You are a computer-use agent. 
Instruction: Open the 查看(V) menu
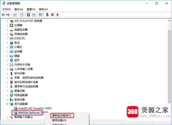point(31,9)
